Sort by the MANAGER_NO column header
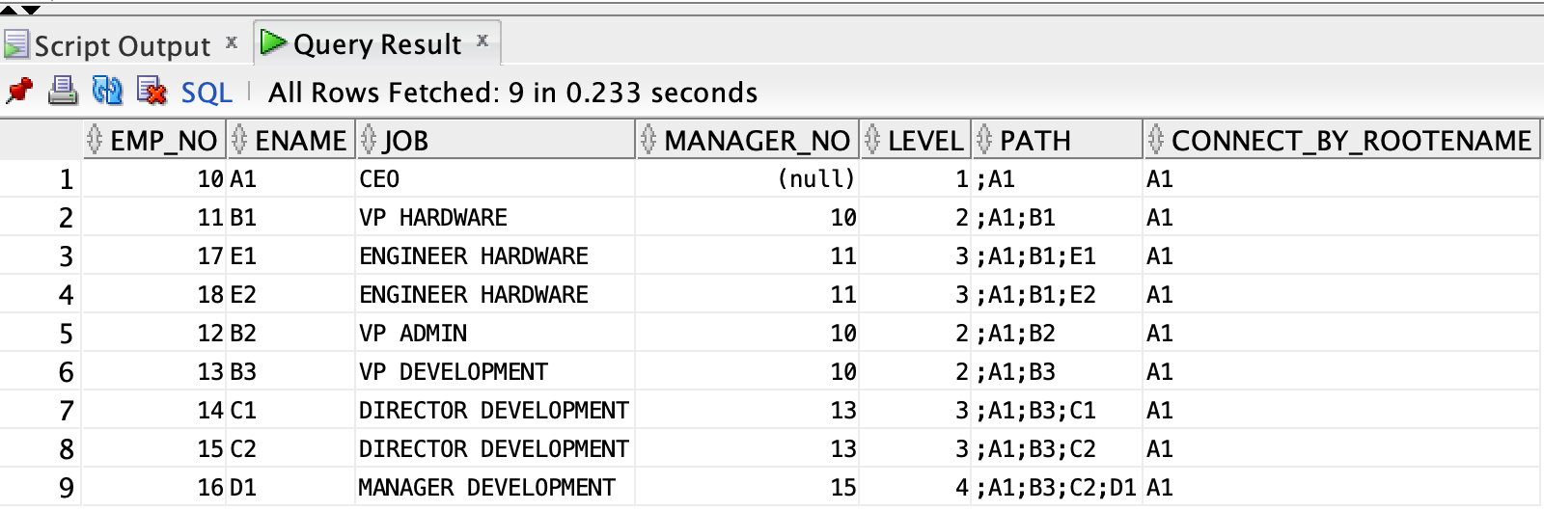This screenshot has height=511, width=1544. (x=757, y=141)
